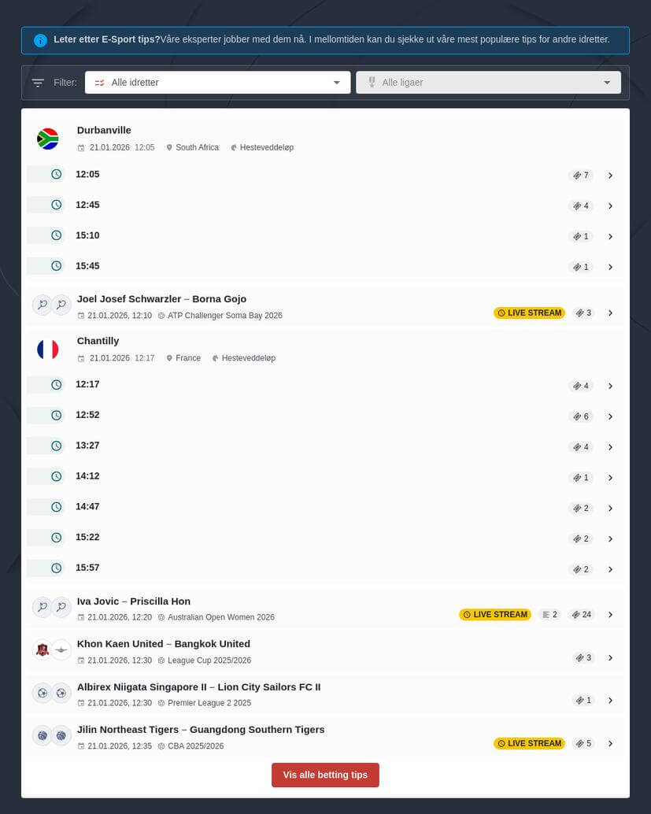Click the filter funnel icon beside "Filter:"

[x=37, y=82]
